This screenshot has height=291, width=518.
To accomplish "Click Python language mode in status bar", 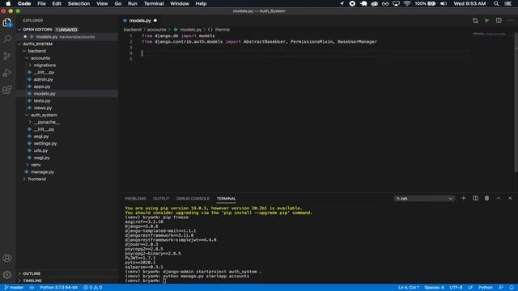I will tap(486, 288).
